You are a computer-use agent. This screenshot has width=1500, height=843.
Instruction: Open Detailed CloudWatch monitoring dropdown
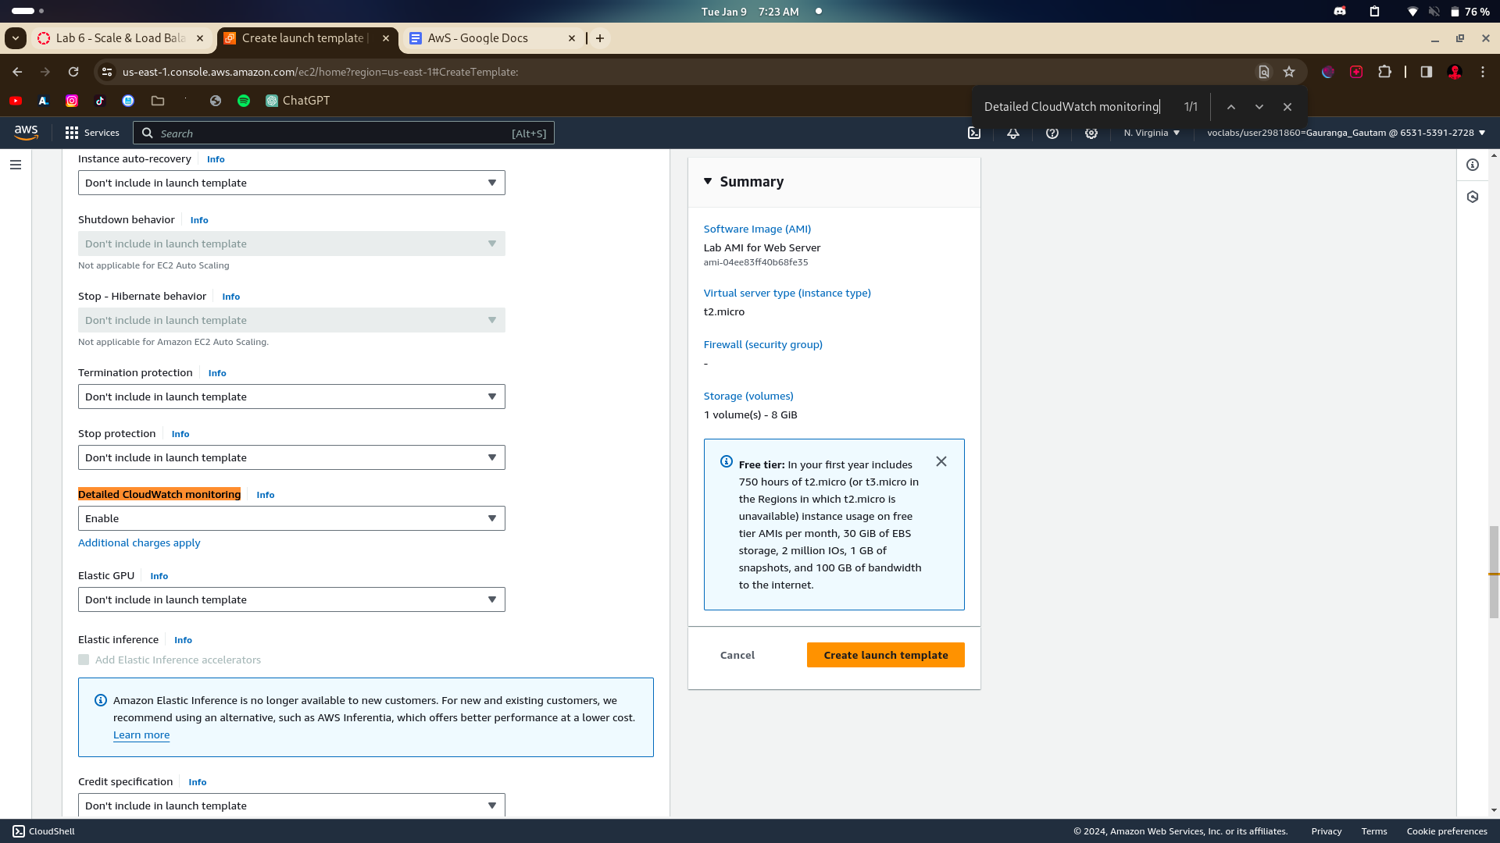coord(291,519)
